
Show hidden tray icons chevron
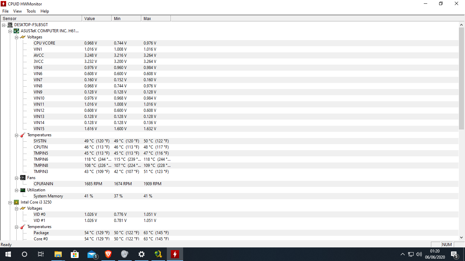click(403, 254)
